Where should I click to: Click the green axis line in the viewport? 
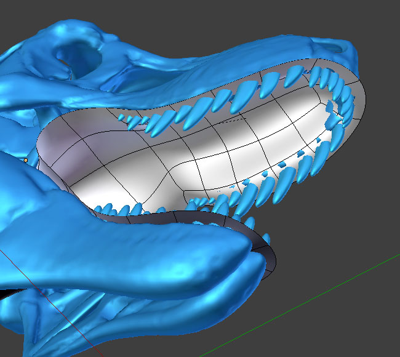pos(301,304)
